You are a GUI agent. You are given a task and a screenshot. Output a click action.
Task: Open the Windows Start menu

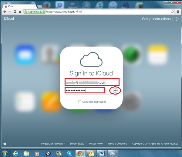coord(5,154)
